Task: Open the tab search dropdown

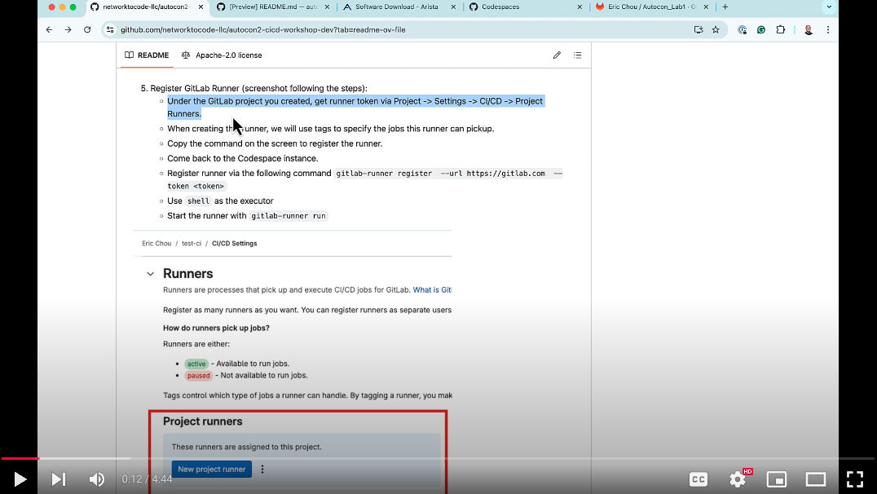Action: pos(829,7)
